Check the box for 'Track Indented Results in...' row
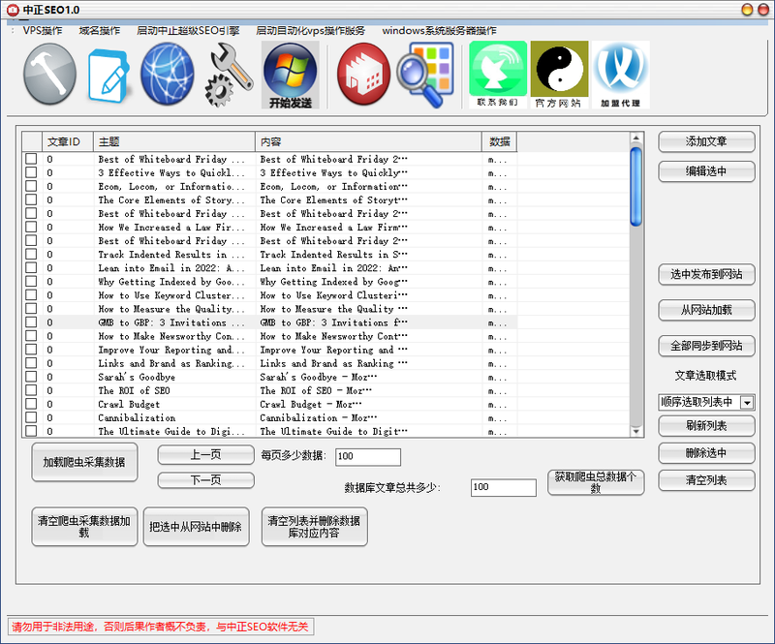775x644 pixels. tap(31, 254)
